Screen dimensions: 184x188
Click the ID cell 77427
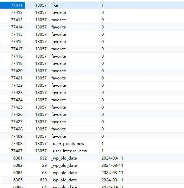pos(13,122)
